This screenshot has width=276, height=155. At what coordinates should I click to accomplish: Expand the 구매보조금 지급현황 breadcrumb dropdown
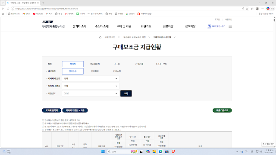(x=175, y=37)
